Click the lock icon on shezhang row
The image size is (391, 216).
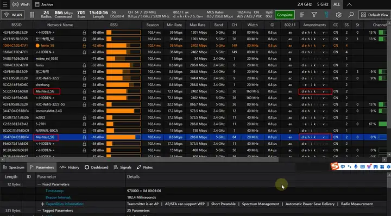tap(84, 85)
